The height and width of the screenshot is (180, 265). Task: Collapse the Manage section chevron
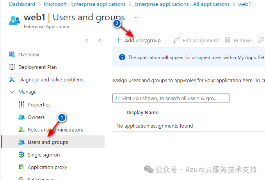tap(12, 92)
